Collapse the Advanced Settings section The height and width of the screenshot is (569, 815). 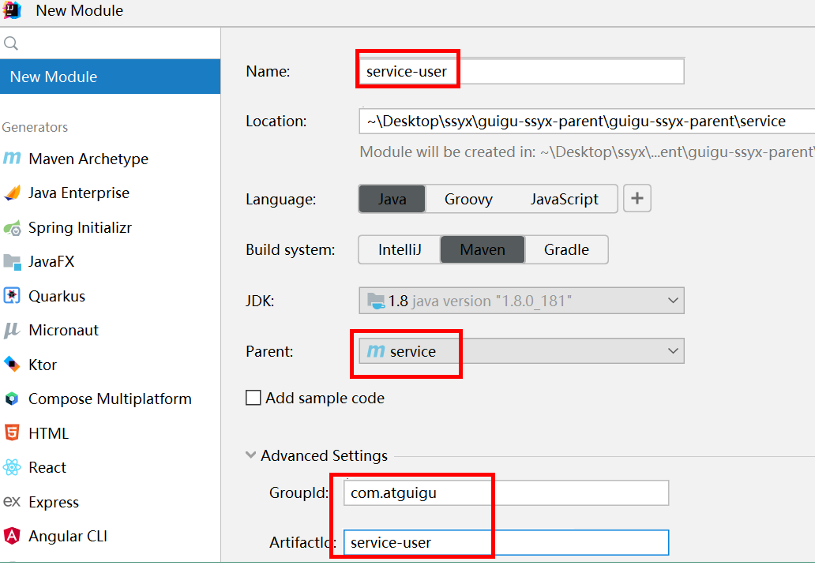(251, 455)
